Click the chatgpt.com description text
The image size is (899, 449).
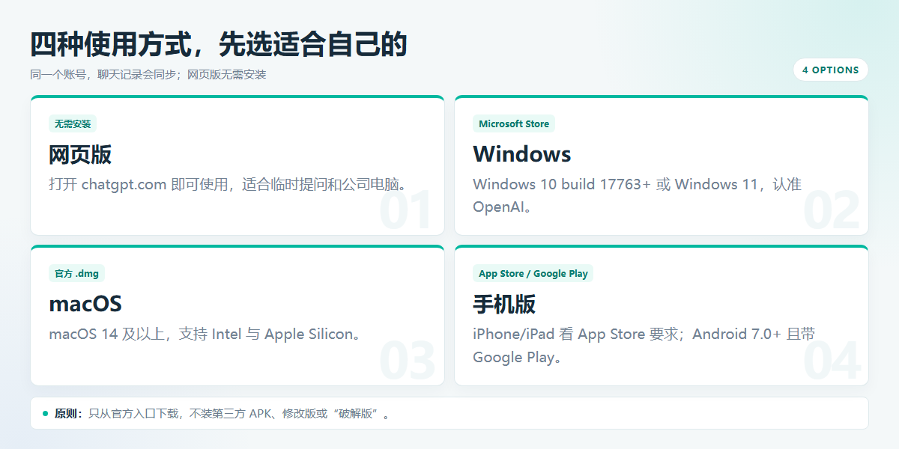click(230, 184)
